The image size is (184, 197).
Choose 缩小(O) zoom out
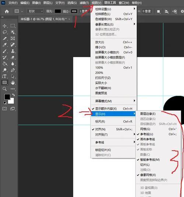coord(113,47)
